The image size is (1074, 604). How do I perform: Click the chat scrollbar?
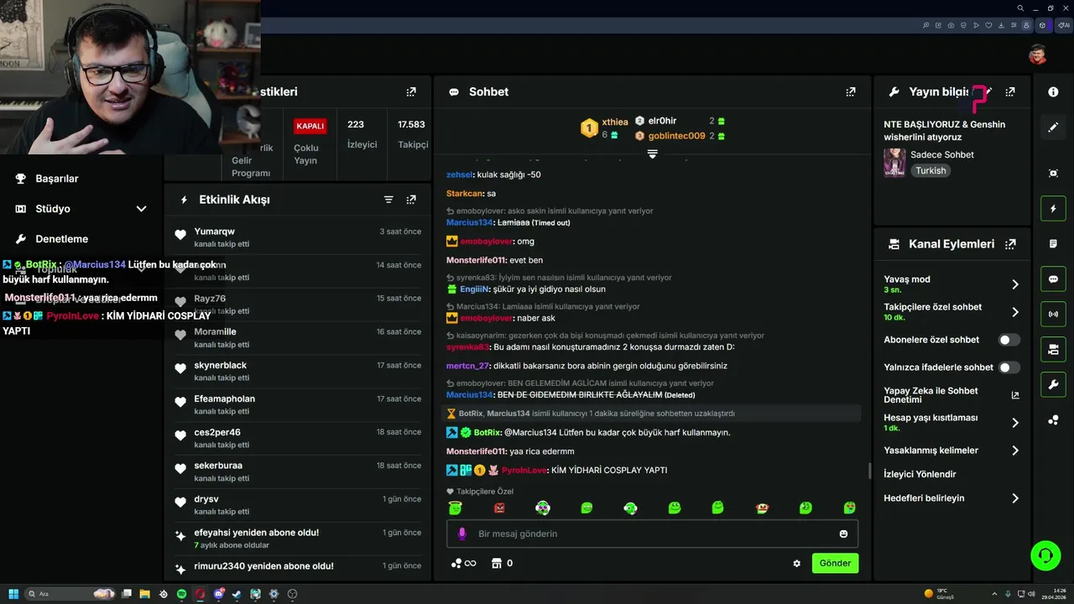point(869,470)
